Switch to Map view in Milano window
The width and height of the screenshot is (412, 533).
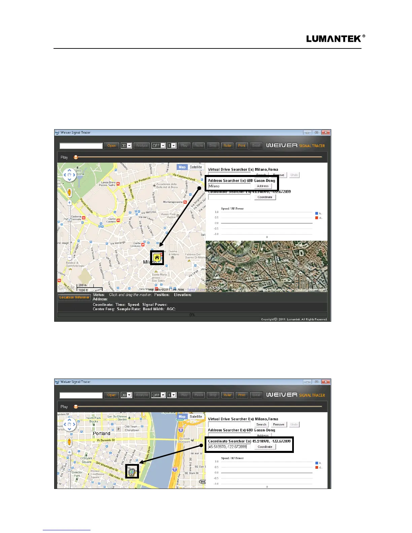point(182,167)
